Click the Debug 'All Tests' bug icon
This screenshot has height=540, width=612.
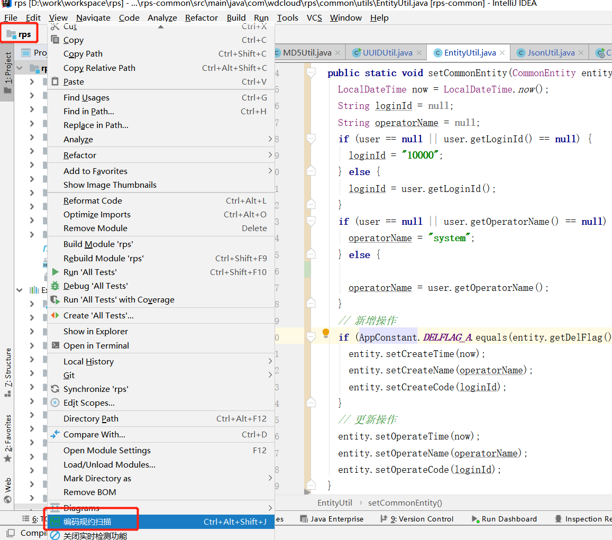point(56,286)
